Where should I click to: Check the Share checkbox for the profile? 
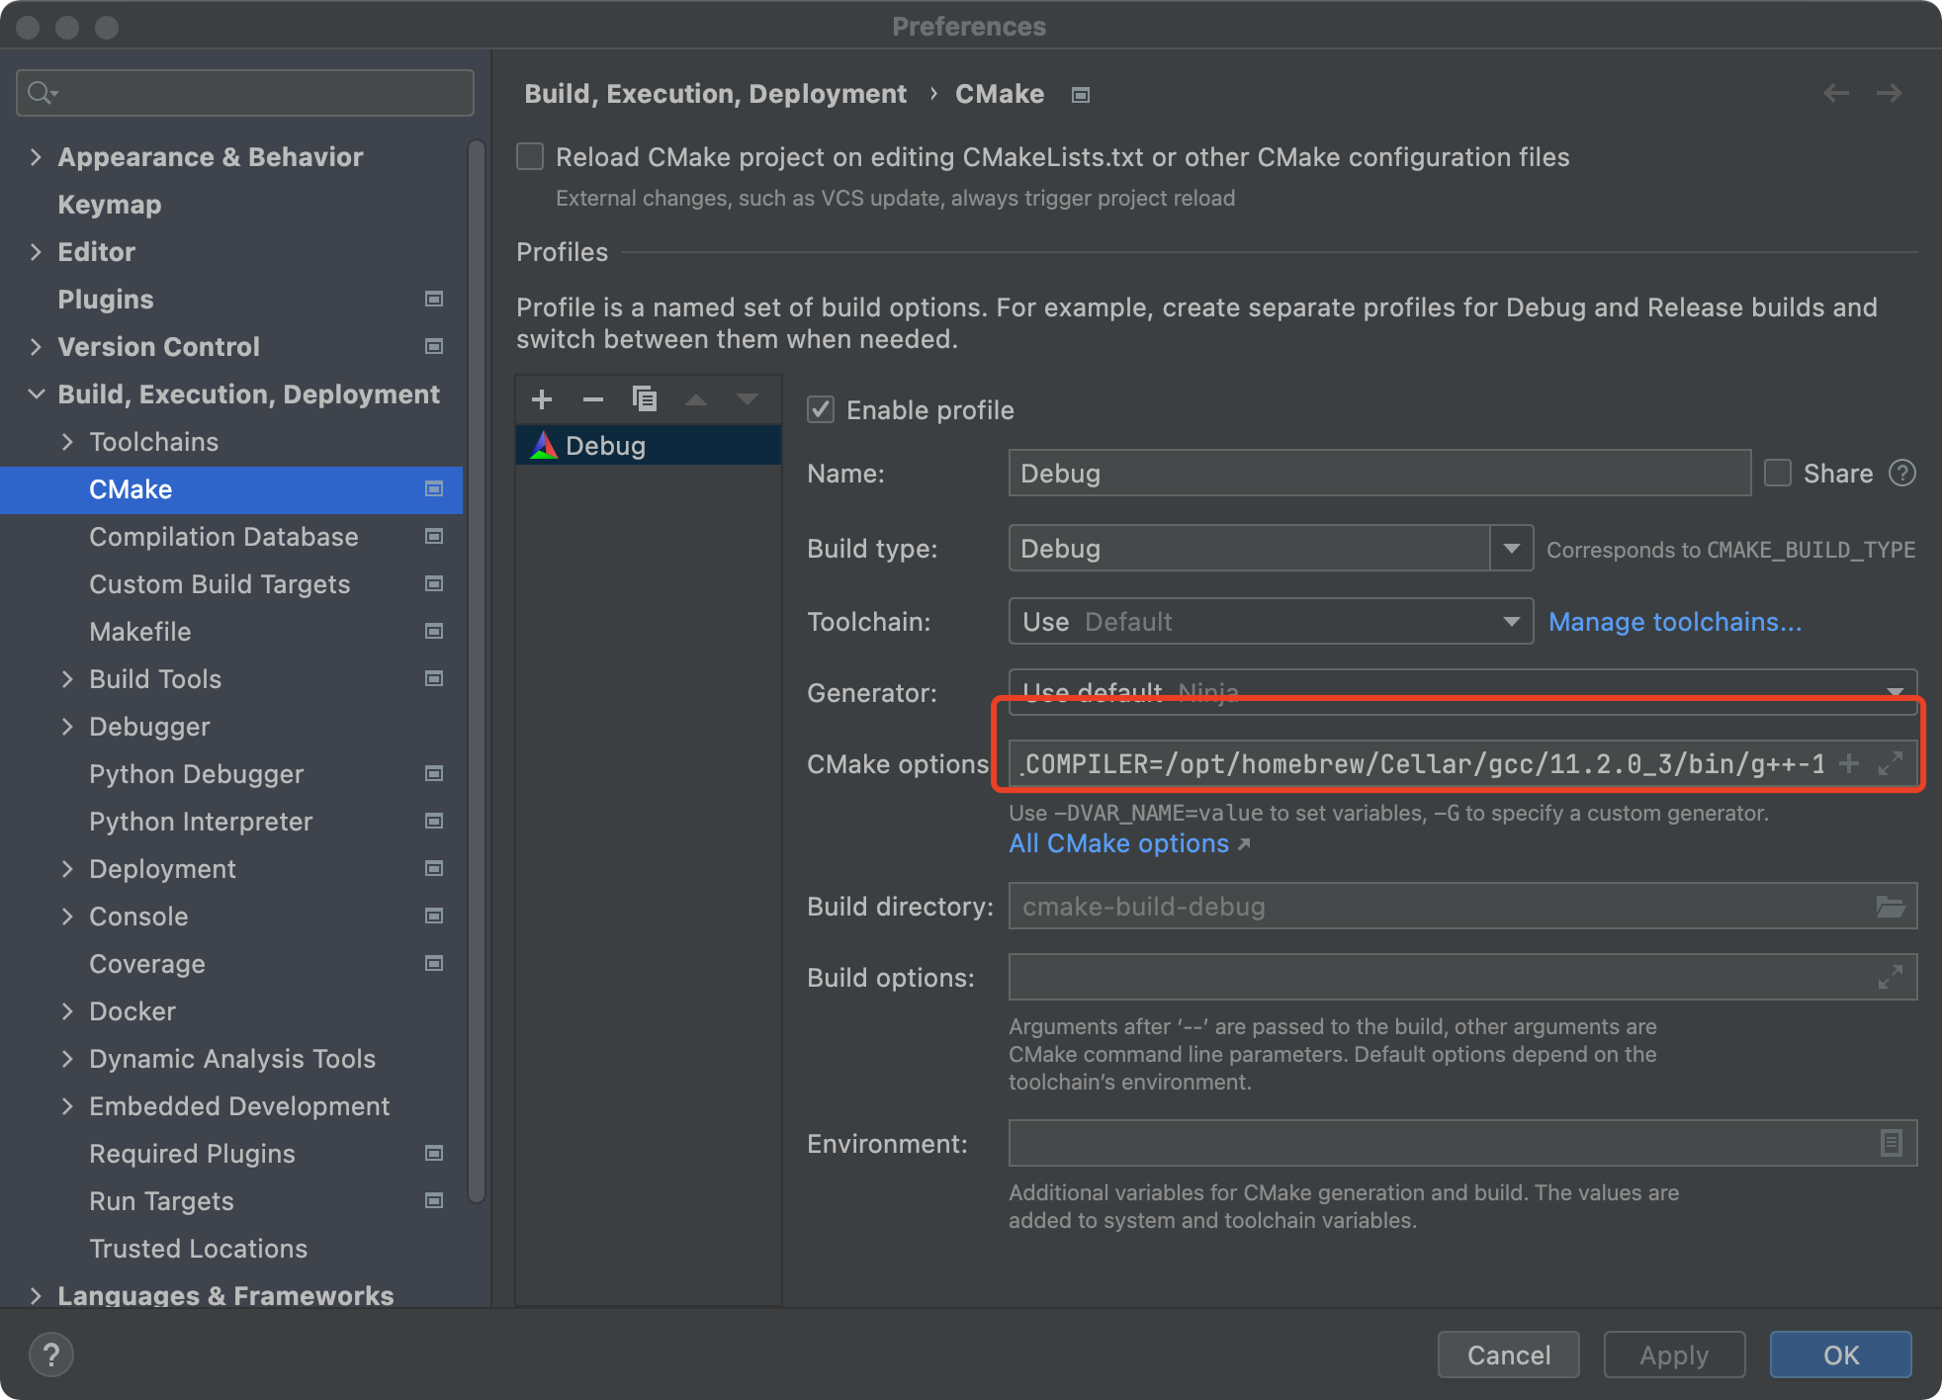pyautogui.click(x=1777, y=473)
